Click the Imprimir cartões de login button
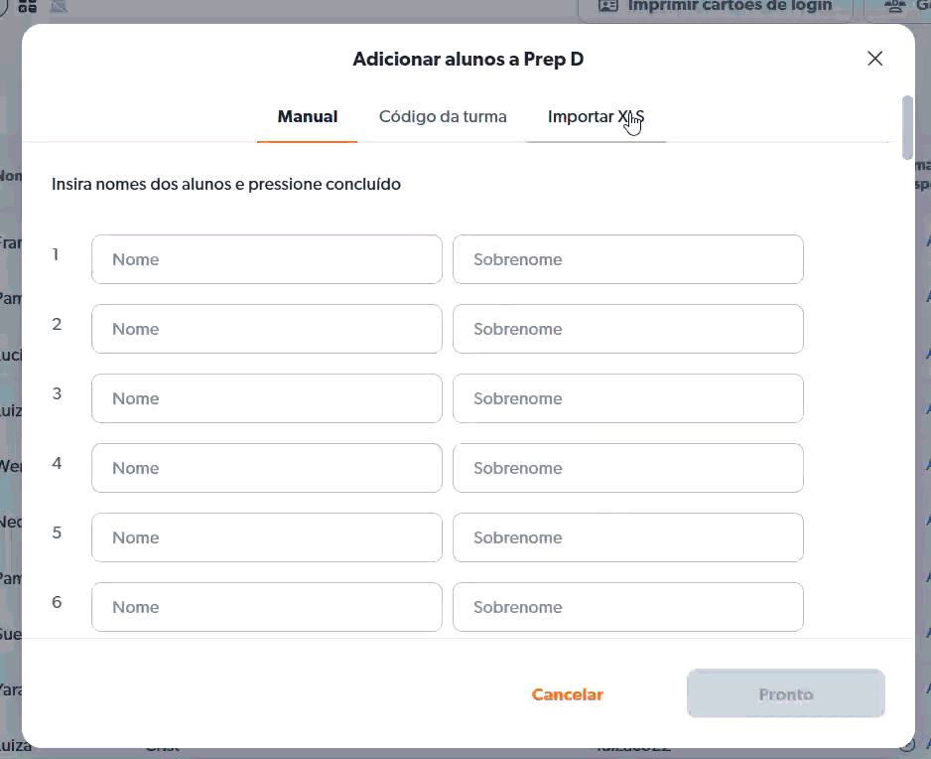This screenshot has height=759, width=931. click(715, 7)
